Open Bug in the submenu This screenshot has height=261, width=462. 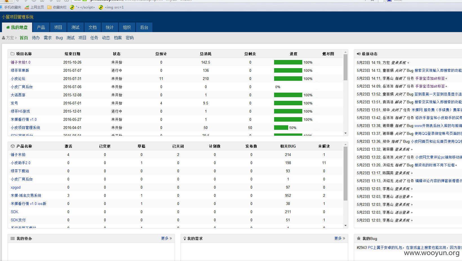59,38
